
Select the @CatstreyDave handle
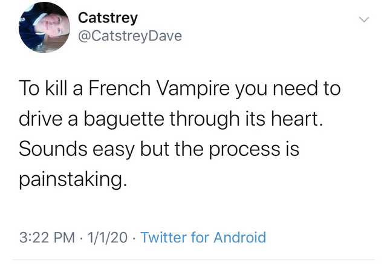coord(130,36)
